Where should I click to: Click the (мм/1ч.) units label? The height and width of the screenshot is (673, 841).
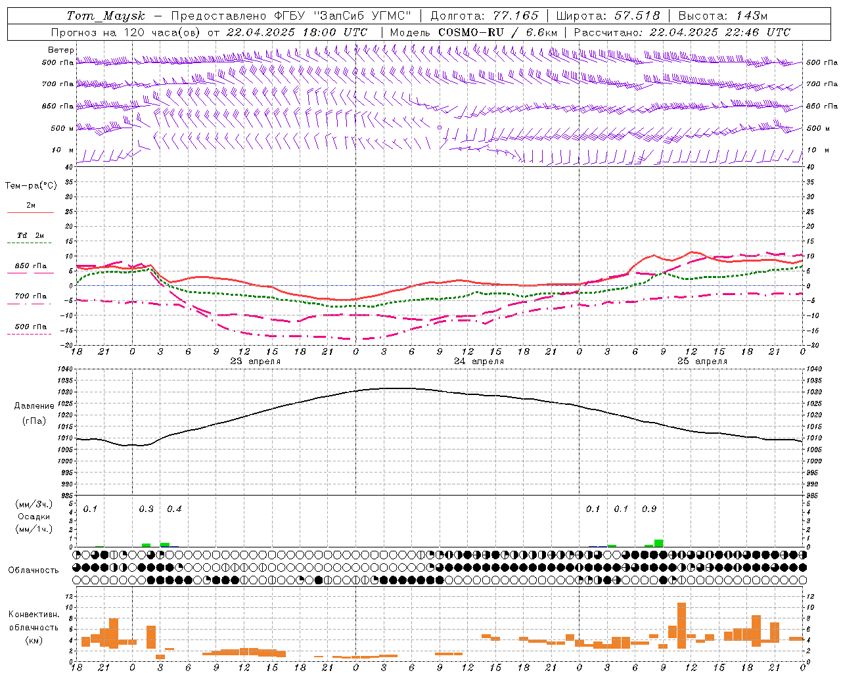[x=34, y=529]
